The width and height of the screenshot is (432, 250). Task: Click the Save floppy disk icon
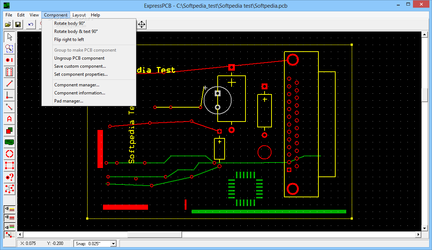18,25
